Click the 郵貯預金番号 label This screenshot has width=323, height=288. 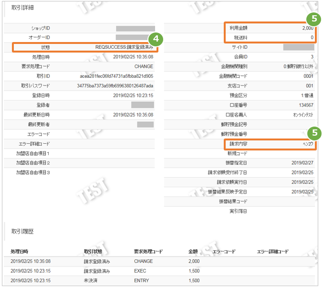click(234, 134)
